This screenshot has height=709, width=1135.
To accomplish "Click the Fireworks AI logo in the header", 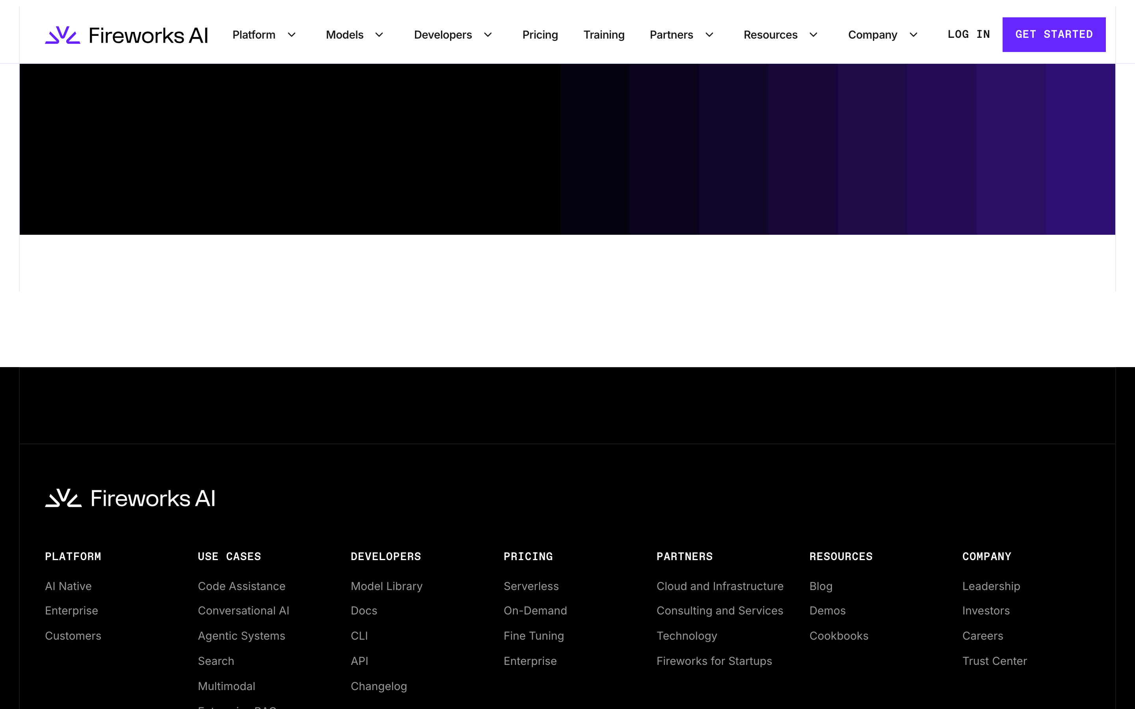I will click(127, 35).
